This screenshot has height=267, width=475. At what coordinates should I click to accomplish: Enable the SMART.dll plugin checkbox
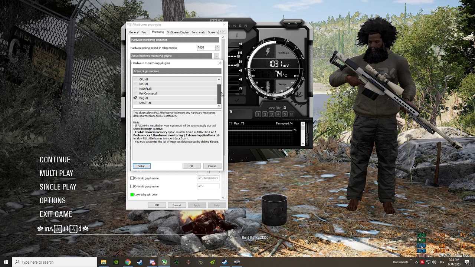(135, 103)
